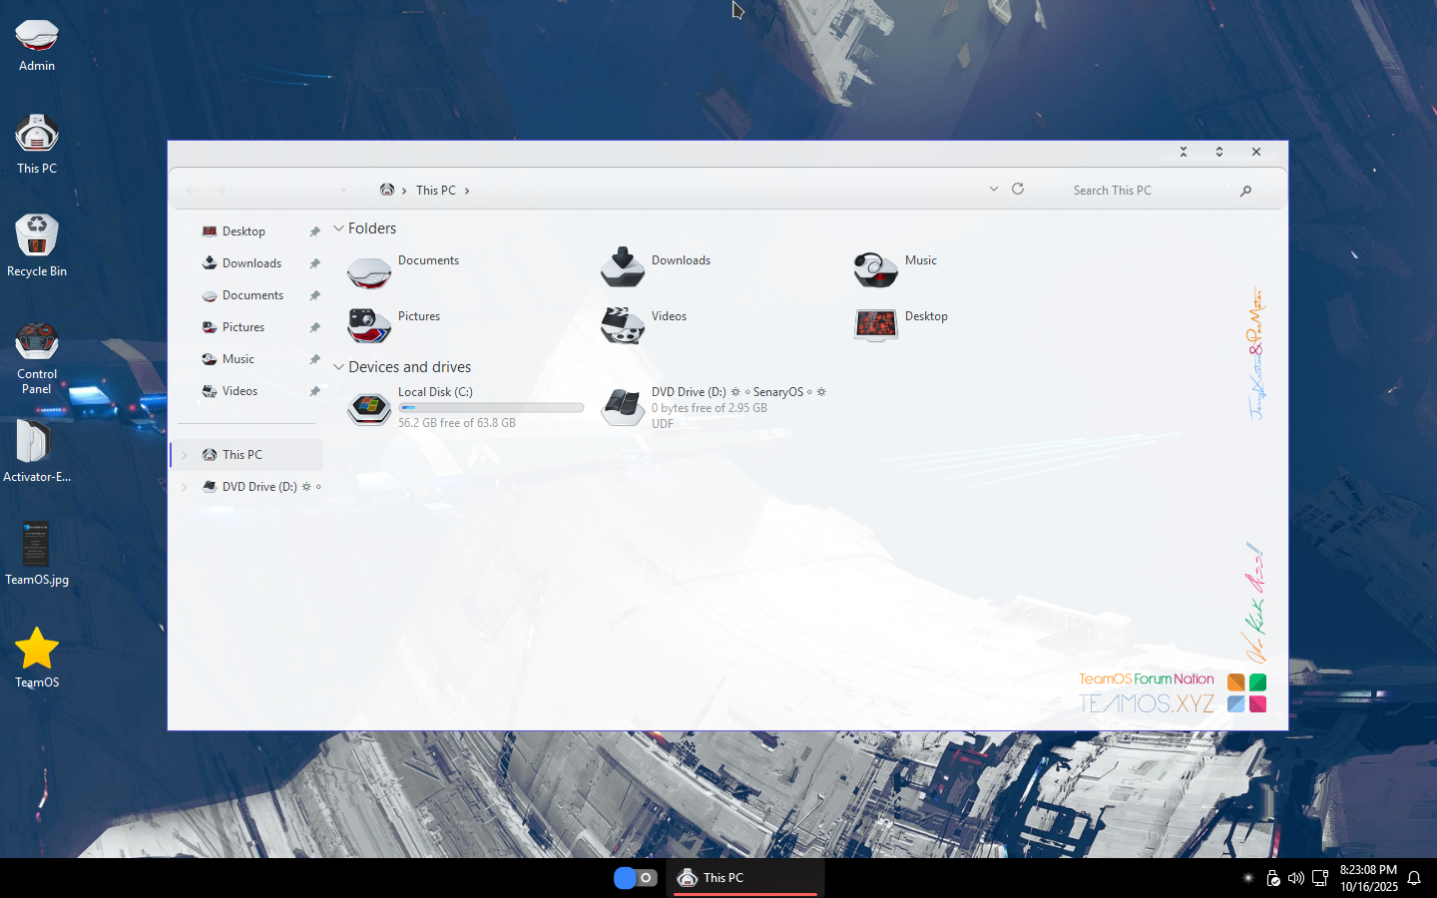Viewport: 1437px width, 898px height.
Task: Unpin Desktop from quick access
Action: pos(314,231)
